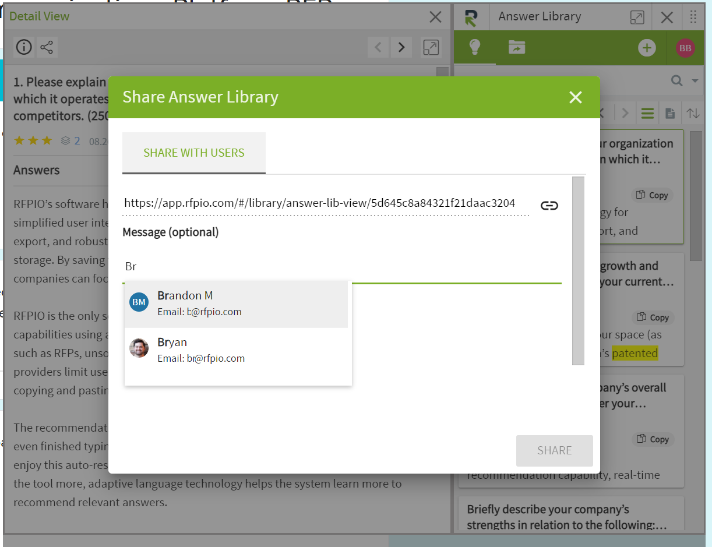
Task: Copy the answer in the growth card
Action: point(653,317)
